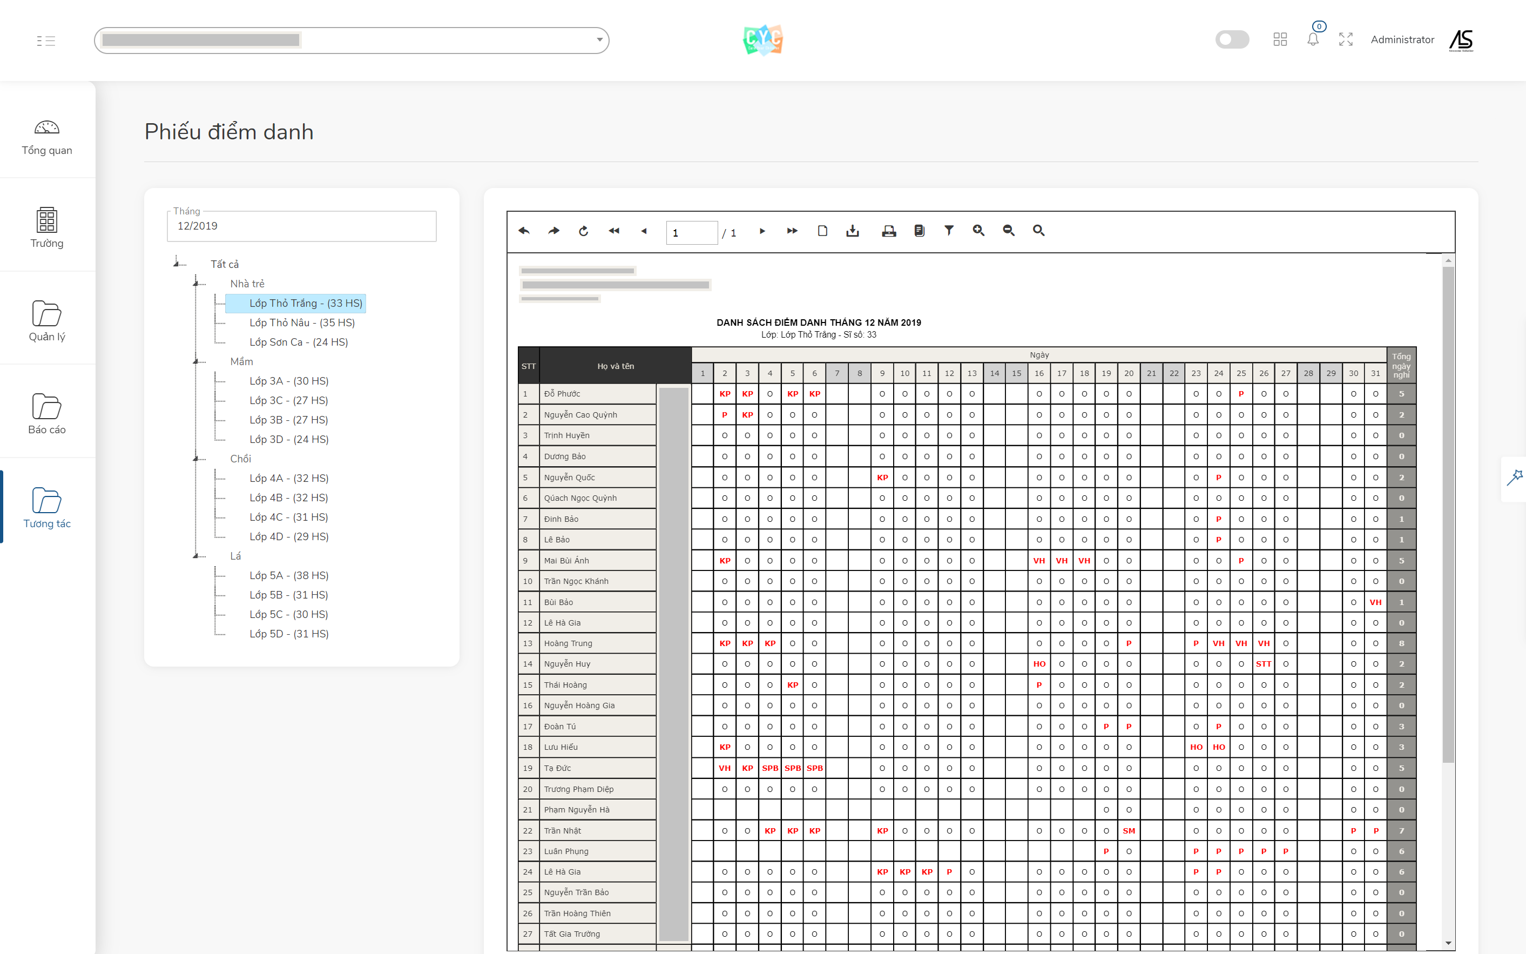Screen dimensions: 1526x954
Task: Collapse the Nhà trẻ tree node
Action: tap(196, 284)
